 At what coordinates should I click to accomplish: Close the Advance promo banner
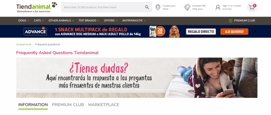(255, 31)
